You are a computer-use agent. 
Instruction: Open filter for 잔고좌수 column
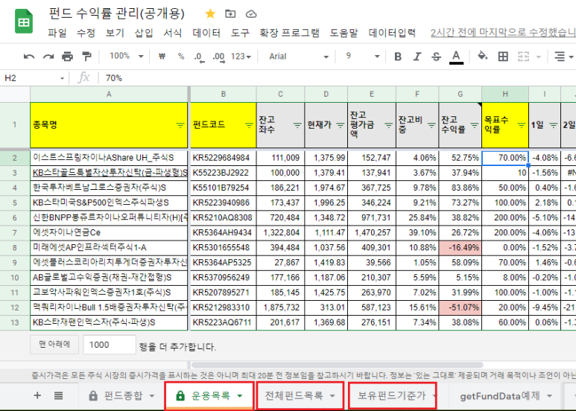[x=297, y=125]
